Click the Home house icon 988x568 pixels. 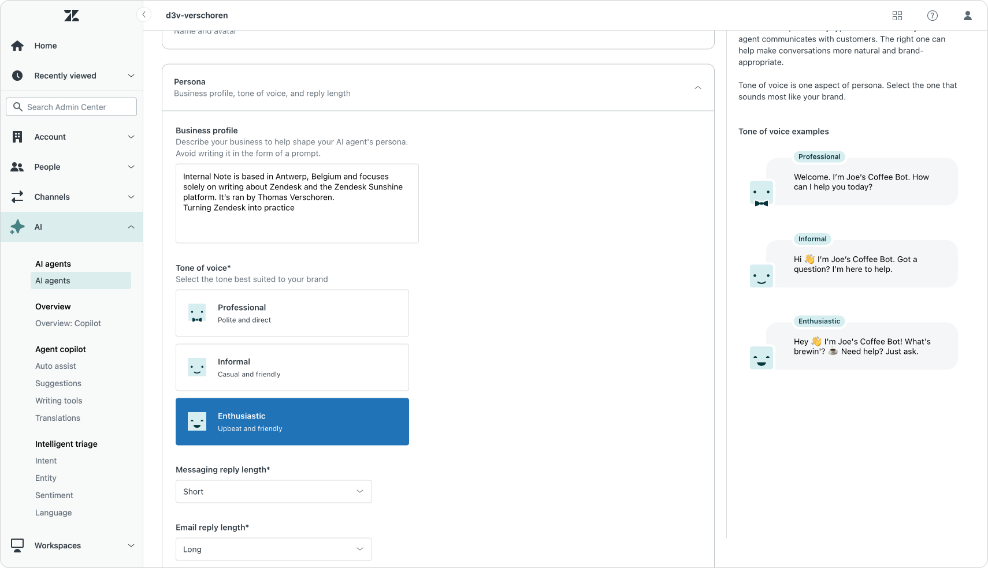tap(17, 46)
